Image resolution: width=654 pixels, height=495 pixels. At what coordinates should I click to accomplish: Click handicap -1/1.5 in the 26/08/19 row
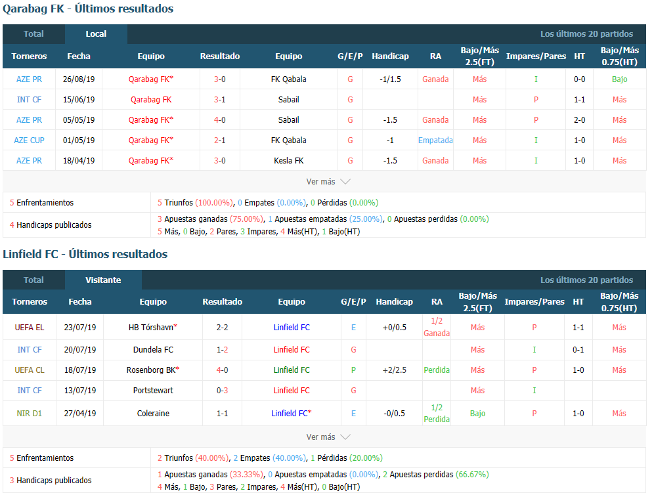point(391,79)
